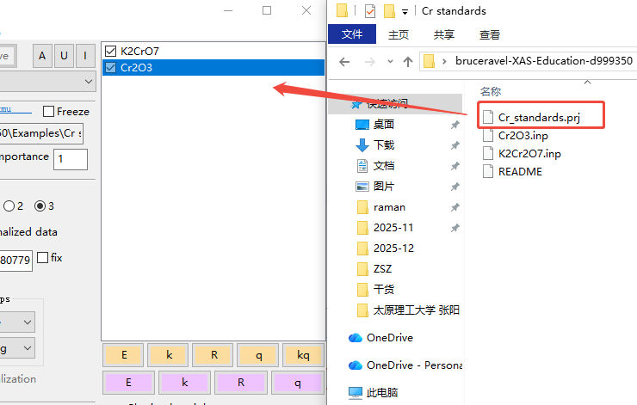The height and width of the screenshot is (405, 637).
Task: Select radio button option 2
Action: 9,206
